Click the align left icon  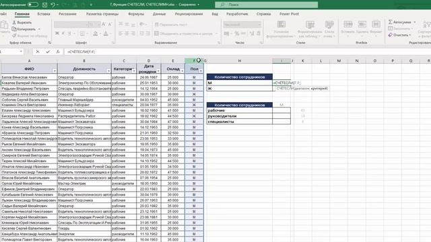pos(121,34)
